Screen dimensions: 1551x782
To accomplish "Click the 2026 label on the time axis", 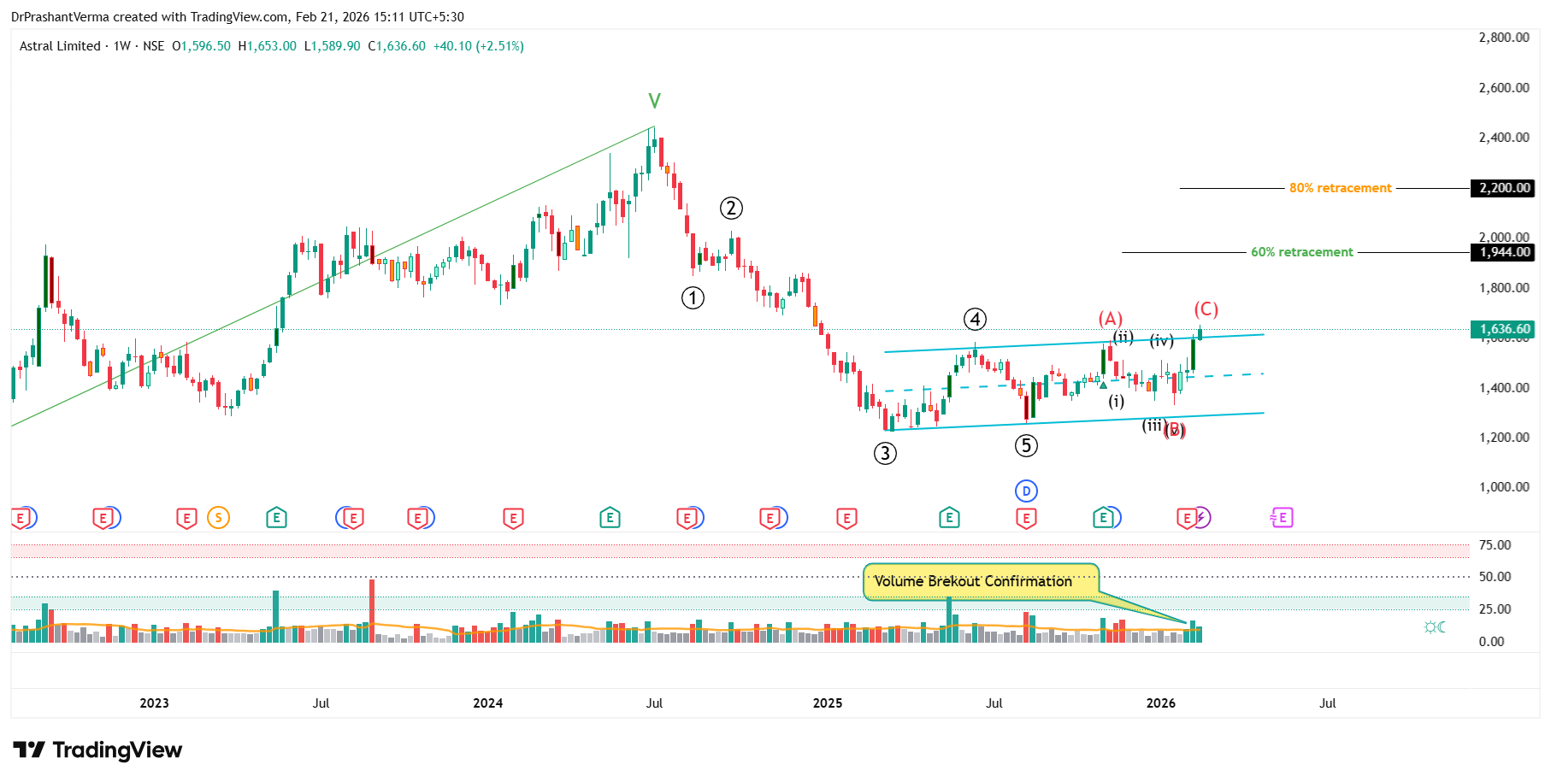I will pos(1161,703).
